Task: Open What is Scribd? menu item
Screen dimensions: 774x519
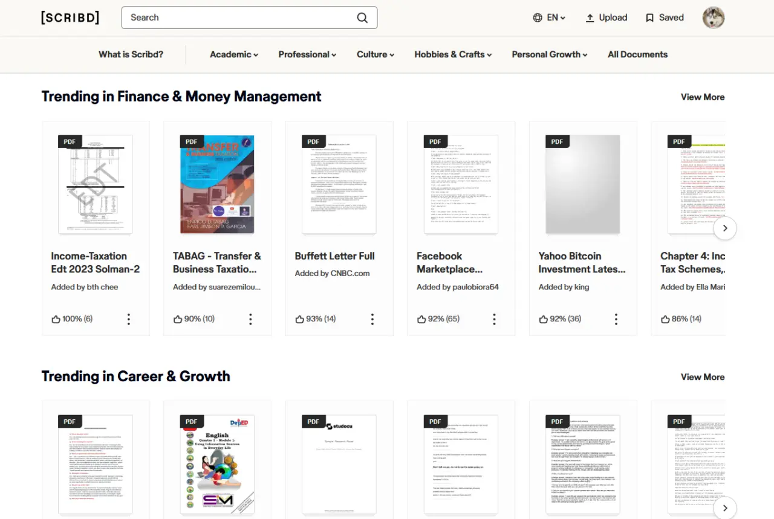Action: [131, 54]
